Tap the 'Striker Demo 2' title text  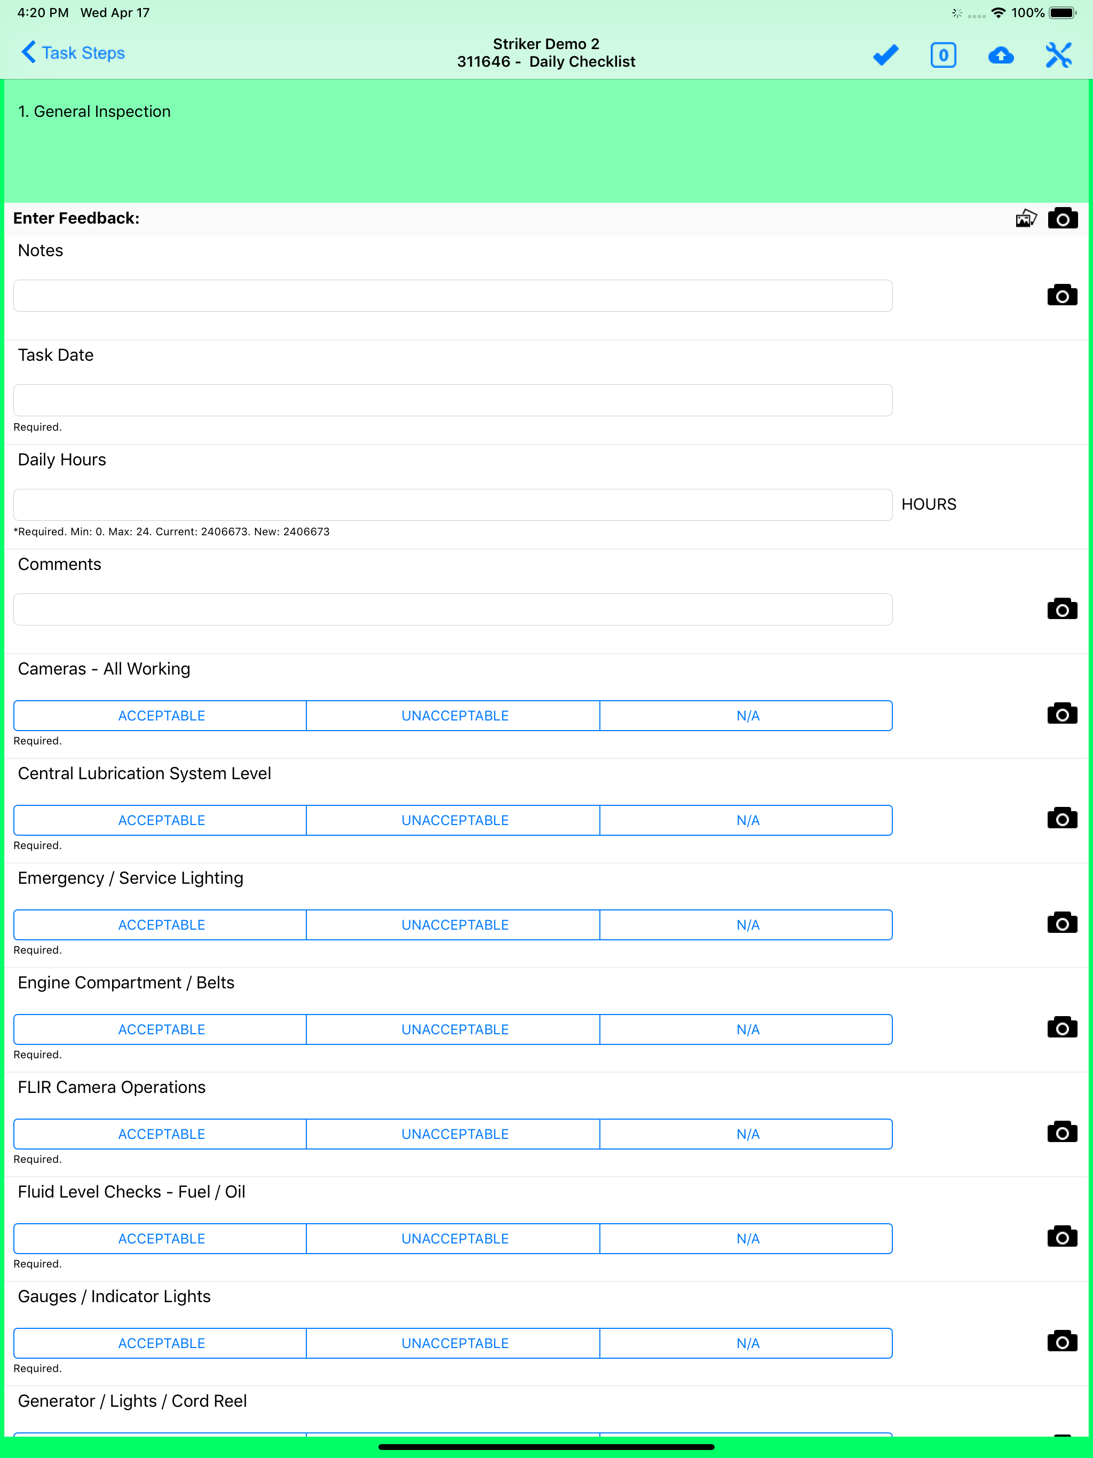click(x=546, y=44)
